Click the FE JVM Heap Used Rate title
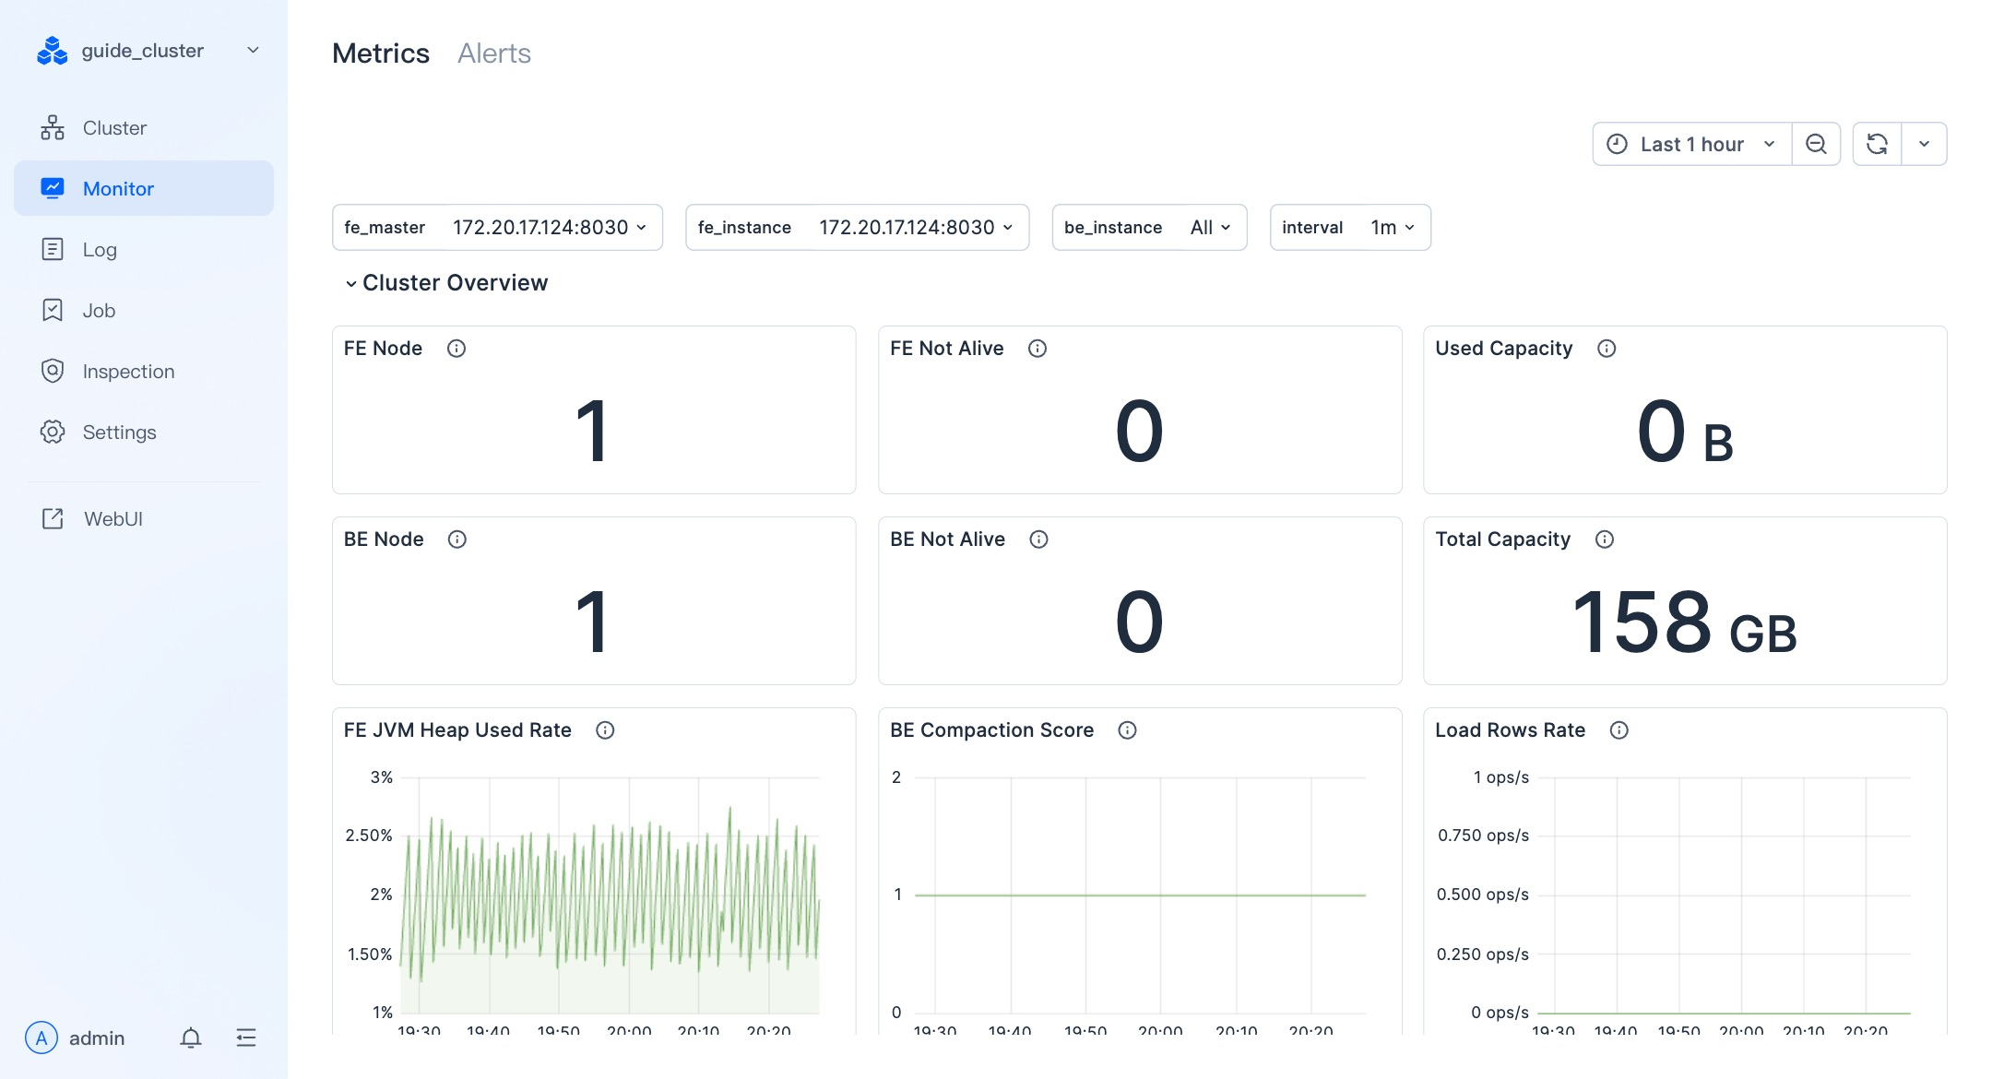Screen dimensions: 1992x1079 coord(457,730)
